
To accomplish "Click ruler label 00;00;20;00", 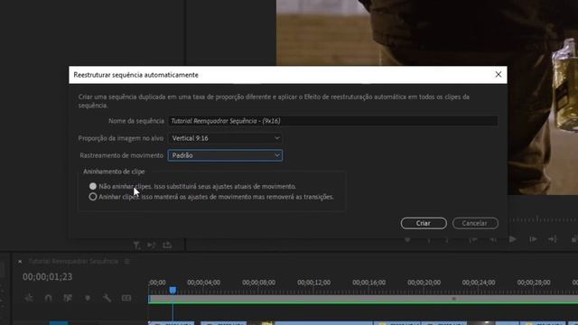I will coord(424,283).
